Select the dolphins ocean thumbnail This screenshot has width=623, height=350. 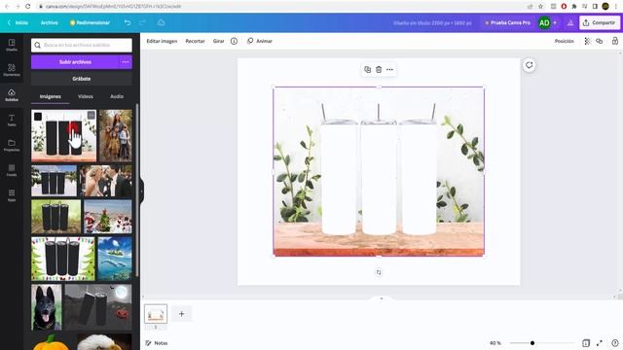(115, 259)
